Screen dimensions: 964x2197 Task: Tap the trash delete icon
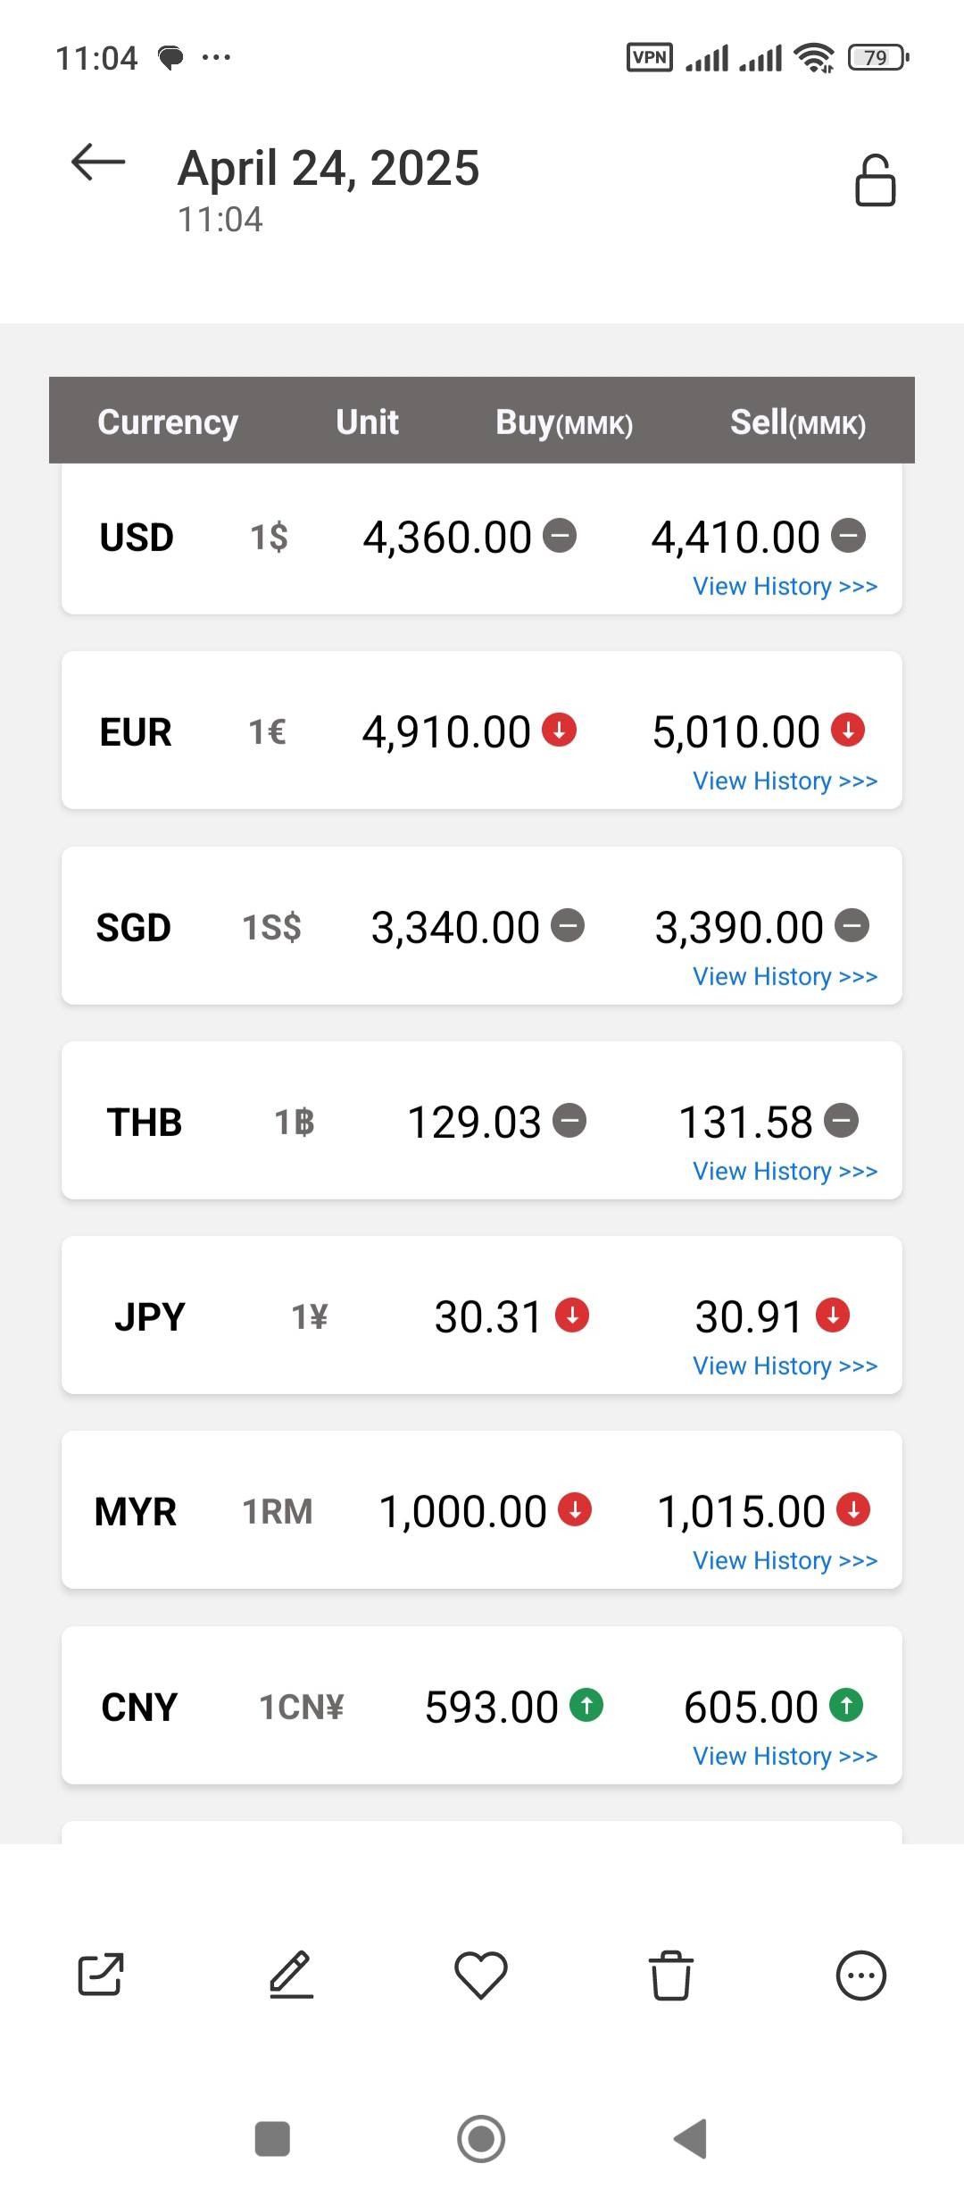[x=670, y=1975]
